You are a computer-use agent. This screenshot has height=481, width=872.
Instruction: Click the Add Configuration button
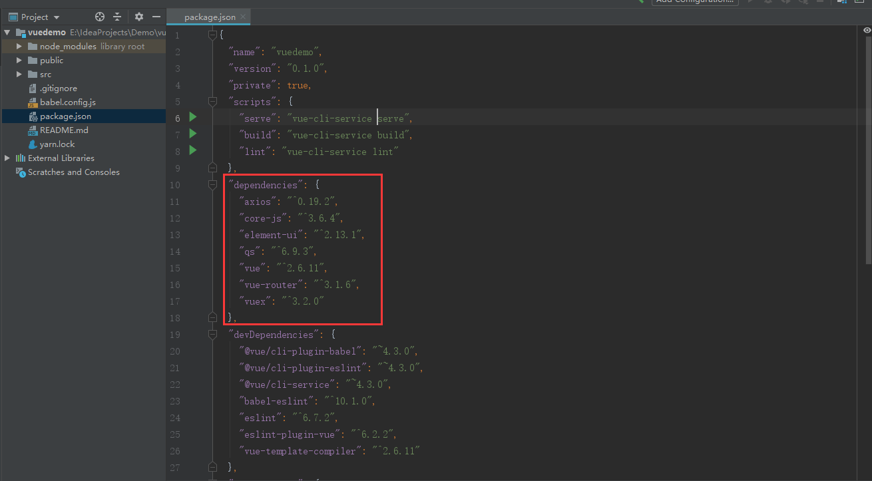(695, 2)
